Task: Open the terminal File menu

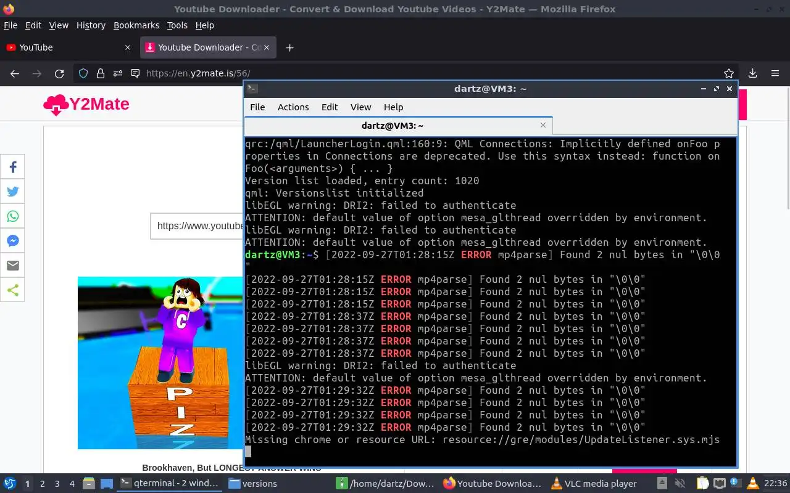Action: pyautogui.click(x=257, y=107)
